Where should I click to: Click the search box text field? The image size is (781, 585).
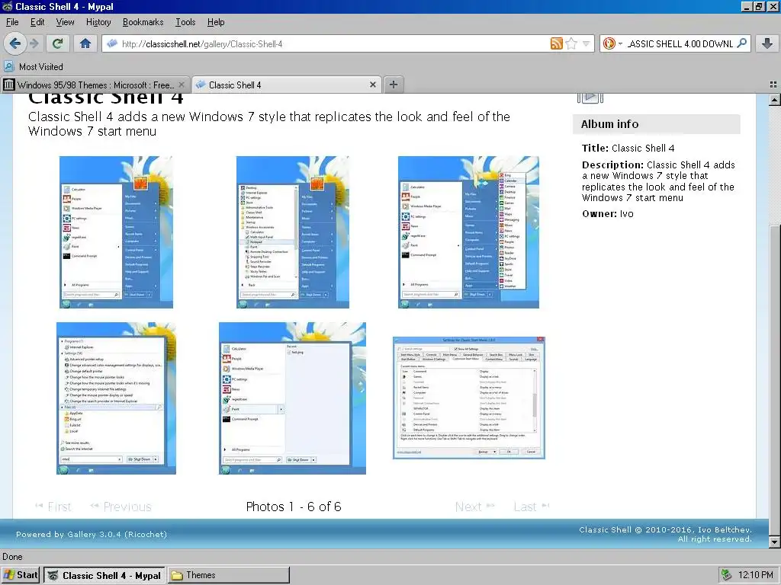[680, 43]
